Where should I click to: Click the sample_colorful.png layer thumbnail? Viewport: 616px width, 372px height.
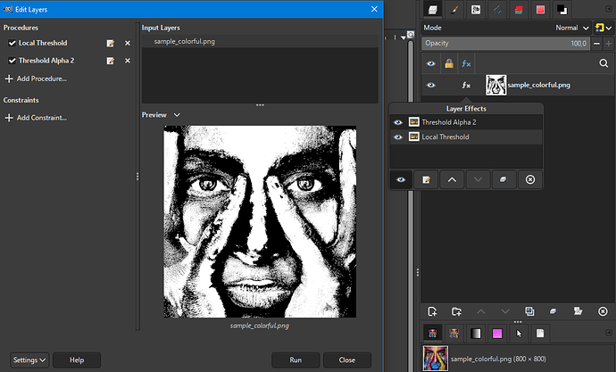click(495, 85)
